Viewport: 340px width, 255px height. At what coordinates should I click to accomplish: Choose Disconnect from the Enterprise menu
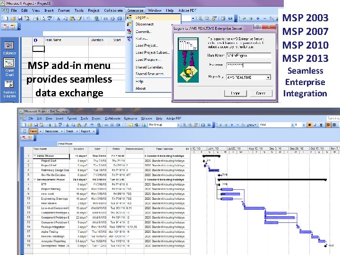coord(144,24)
